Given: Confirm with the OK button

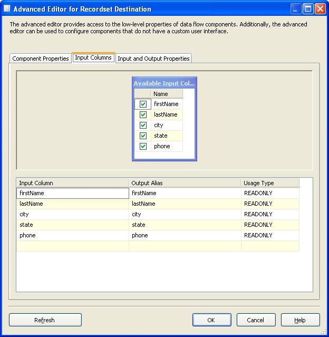Looking at the screenshot, I should pos(211,320).
